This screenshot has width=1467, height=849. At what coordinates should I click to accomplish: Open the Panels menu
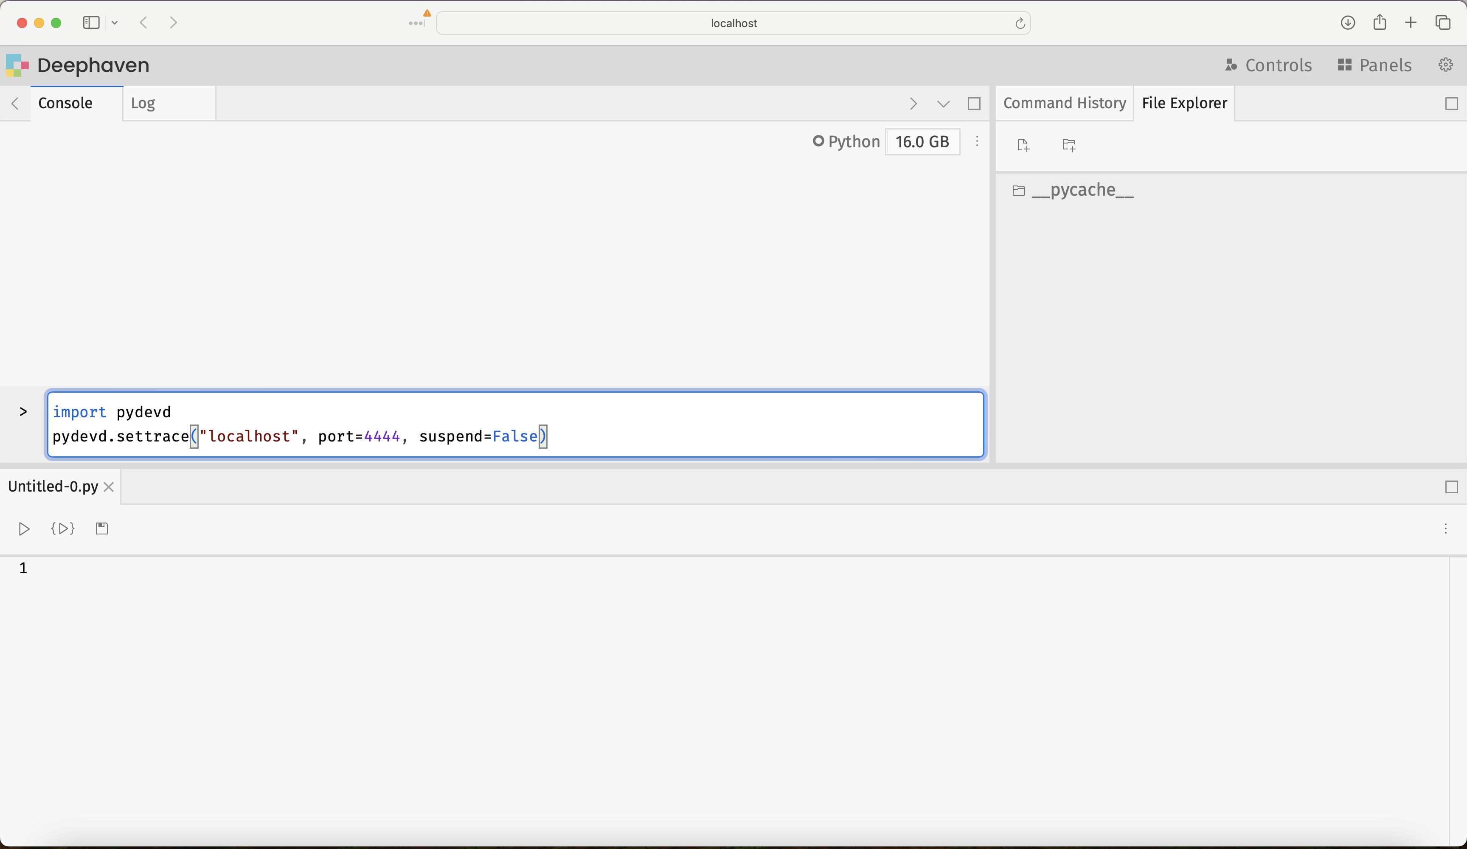[x=1374, y=65]
